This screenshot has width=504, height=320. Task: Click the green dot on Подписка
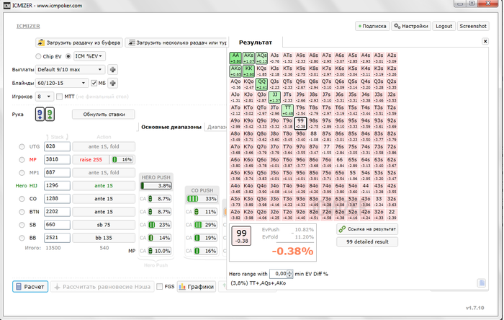360,27
